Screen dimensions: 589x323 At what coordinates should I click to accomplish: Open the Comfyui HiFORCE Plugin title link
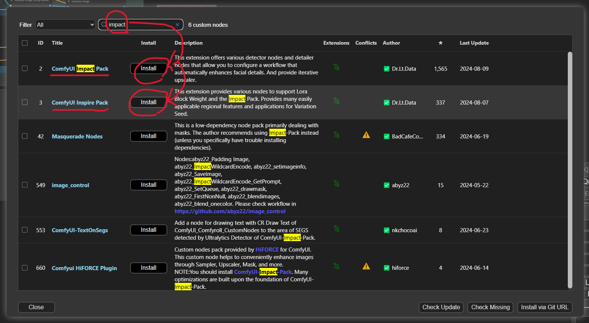(84, 268)
